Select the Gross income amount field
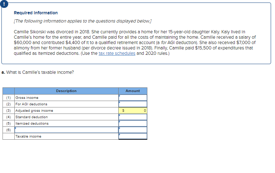This screenshot has width=275, height=173. [x=133, y=98]
